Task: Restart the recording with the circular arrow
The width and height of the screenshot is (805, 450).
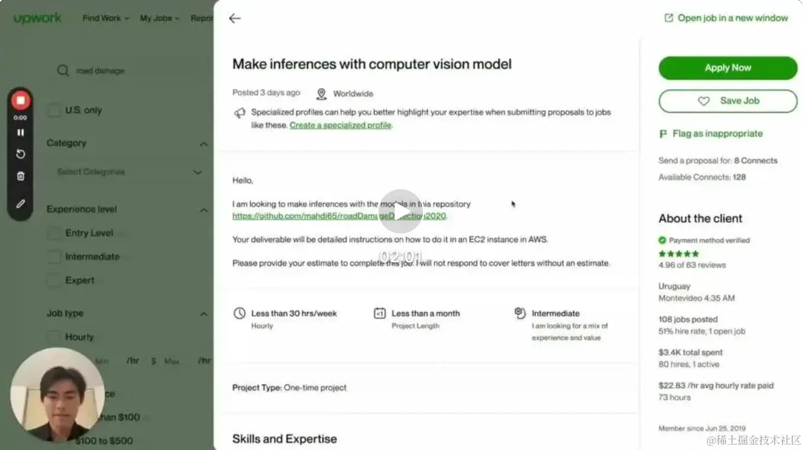Action: point(21,154)
